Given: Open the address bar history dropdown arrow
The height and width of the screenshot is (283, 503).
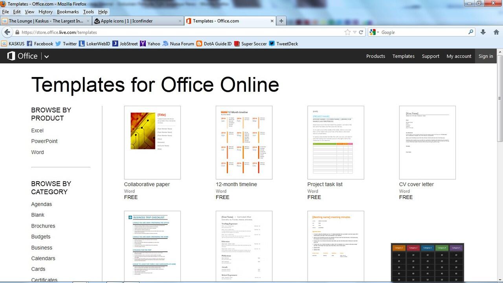Looking at the screenshot, I should (x=355, y=32).
